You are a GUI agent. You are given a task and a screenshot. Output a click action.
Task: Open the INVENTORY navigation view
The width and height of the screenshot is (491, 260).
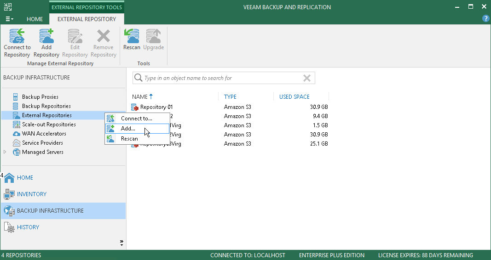point(32,194)
